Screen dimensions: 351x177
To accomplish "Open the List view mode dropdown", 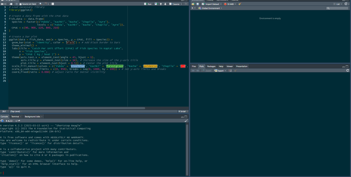I will tap(338, 4).
